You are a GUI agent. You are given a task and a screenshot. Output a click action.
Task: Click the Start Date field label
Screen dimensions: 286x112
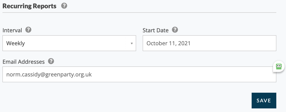pyautogui.click(x=155, y=30)
